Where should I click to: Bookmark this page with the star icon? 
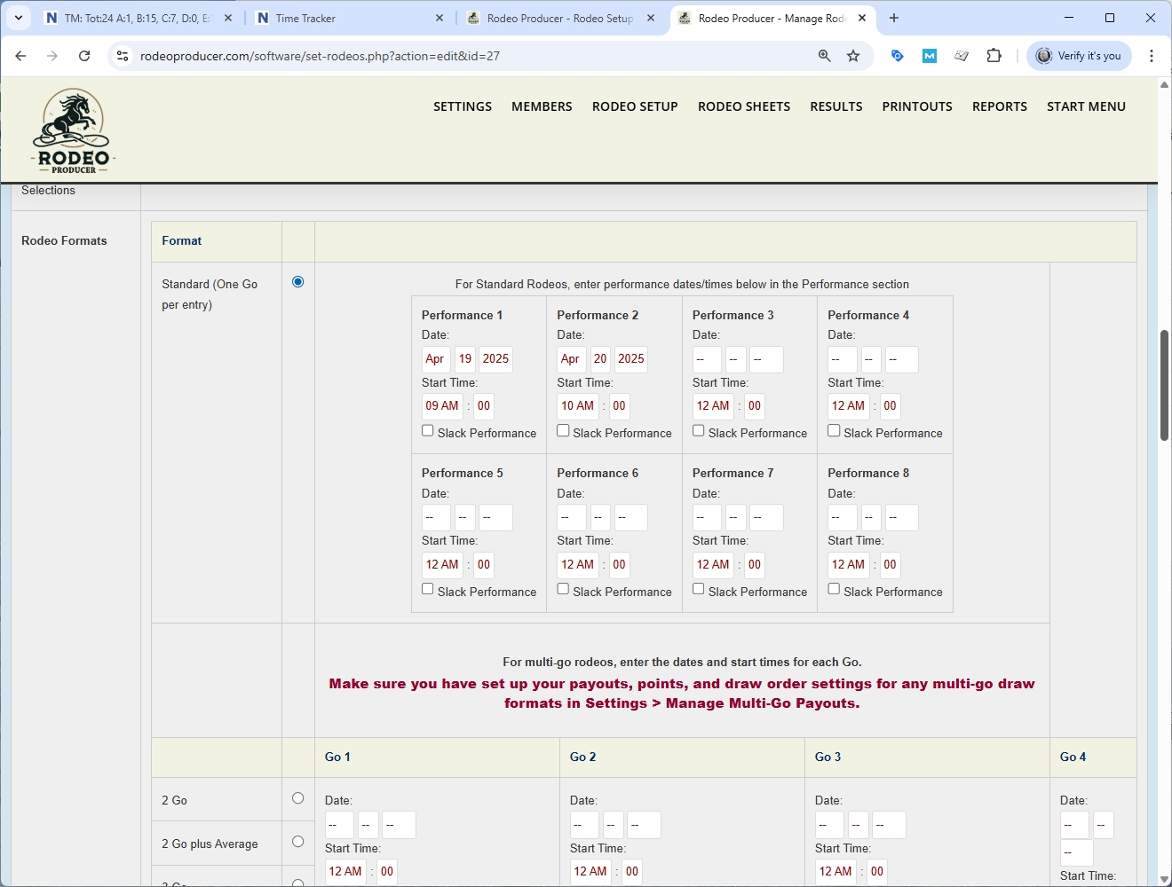click(853, 56)
